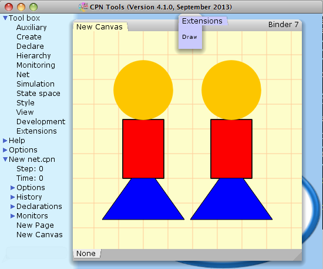Expand the top-level Options arrow
323x269 pixels.
coord(5,150)
